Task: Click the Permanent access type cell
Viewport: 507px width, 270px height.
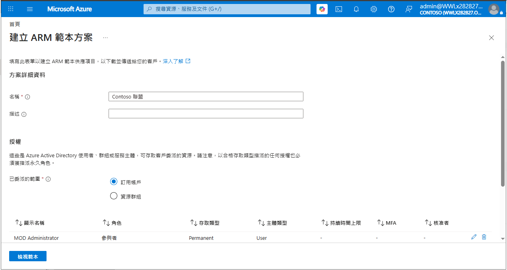Action: [x=201, y=238]
